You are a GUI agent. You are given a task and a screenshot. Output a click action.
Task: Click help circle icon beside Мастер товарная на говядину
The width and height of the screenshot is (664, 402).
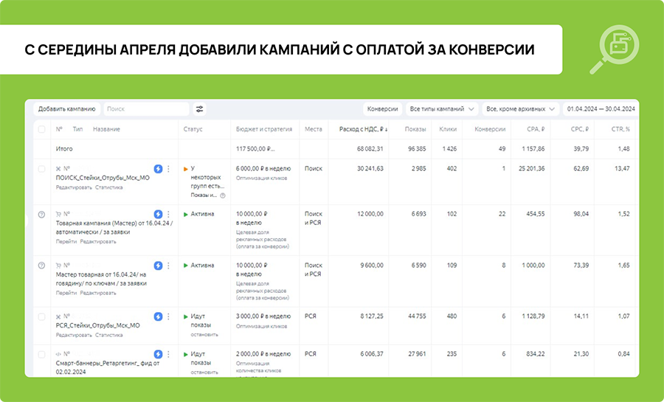tap(41, 266)
